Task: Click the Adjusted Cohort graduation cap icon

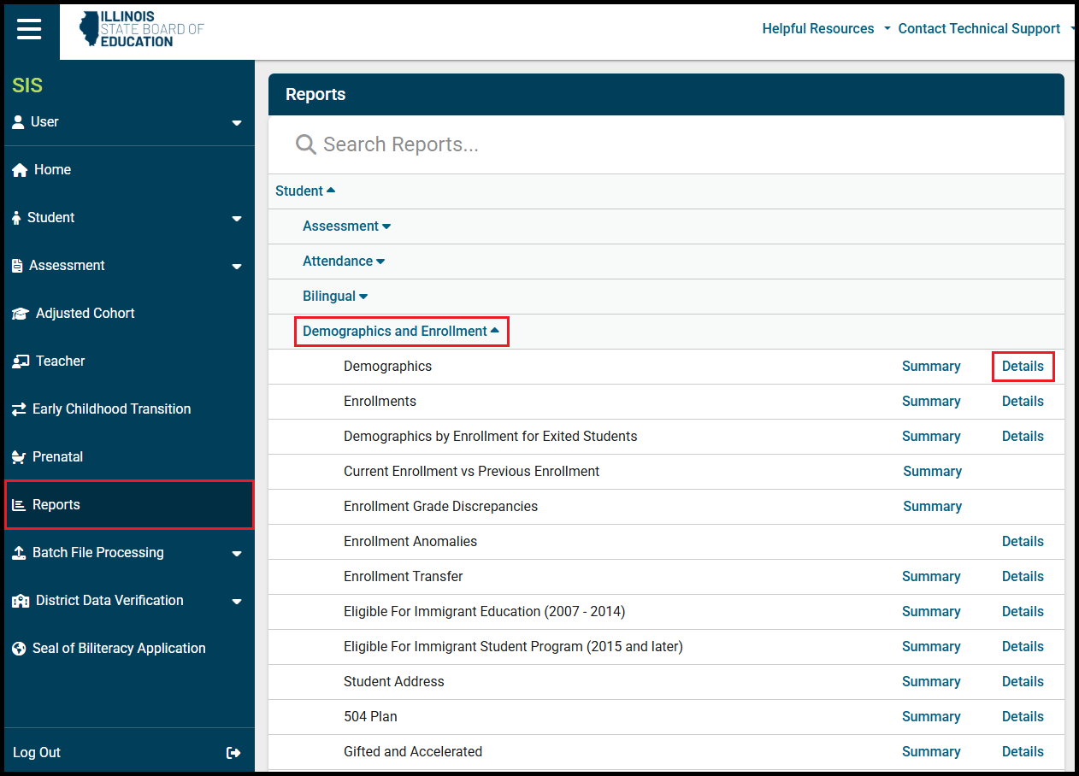Action: [x=21, y=314]
